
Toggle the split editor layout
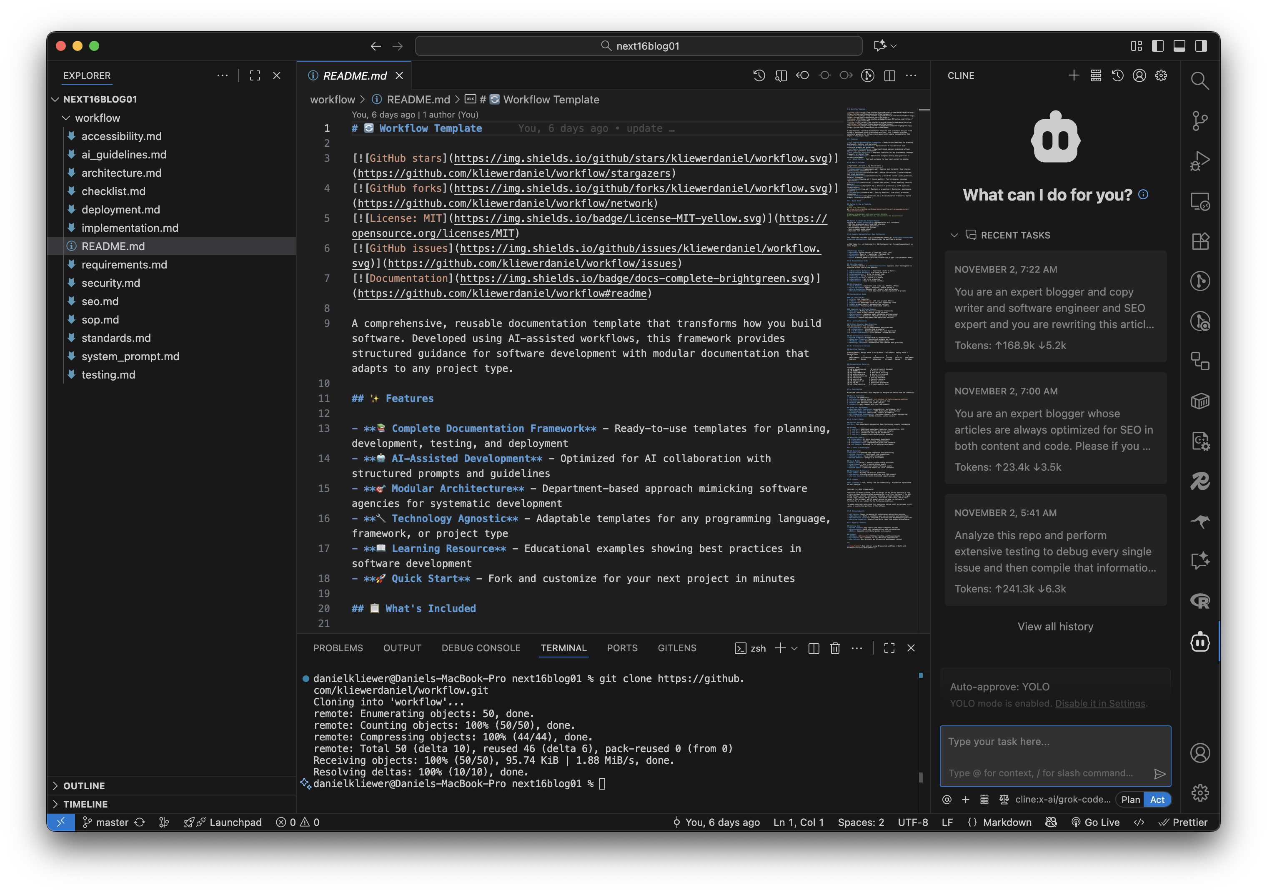point(889,75)
